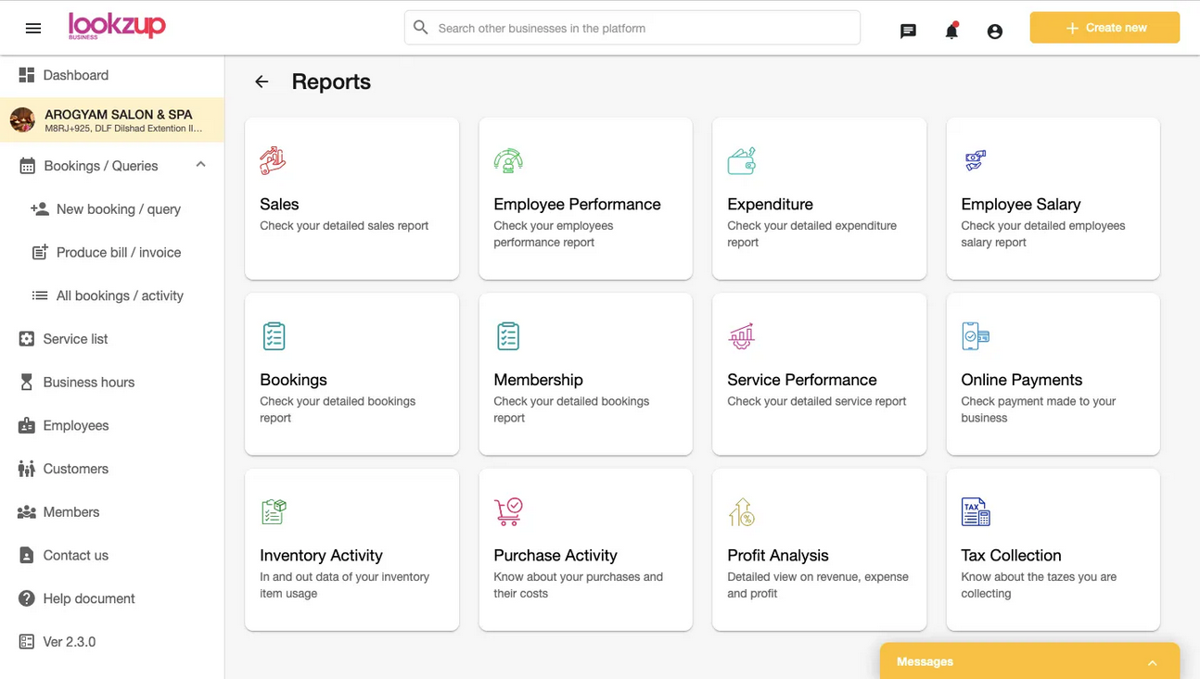The image size is (1200, 679).
Task: Click the Purchase Activity cart icon
Action: tap(508, 511)
